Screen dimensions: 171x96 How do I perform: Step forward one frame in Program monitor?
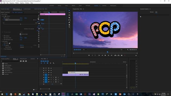click(108, 55)
